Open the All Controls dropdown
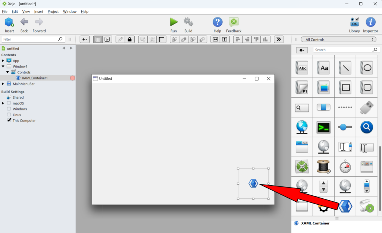The height and width of the screenshot is (233, 382). [339, 39]
